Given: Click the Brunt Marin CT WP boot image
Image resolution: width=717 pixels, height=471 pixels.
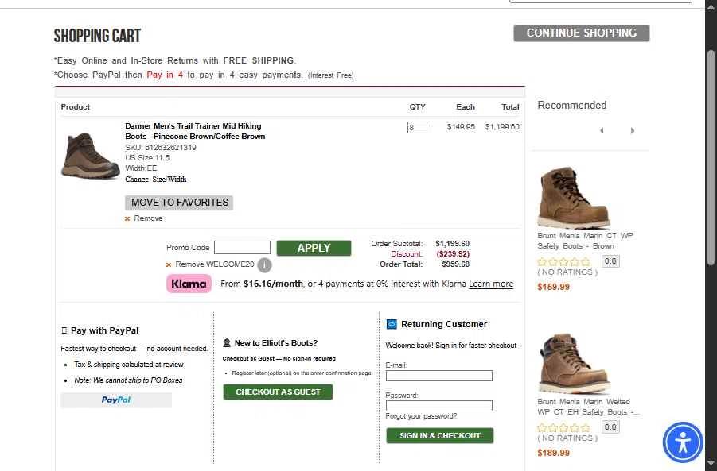Looking at the screenshot, I should click(x=574, y=197).
